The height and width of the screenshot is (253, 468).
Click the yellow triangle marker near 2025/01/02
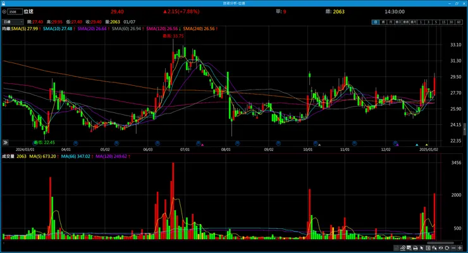tap(426, 144)
